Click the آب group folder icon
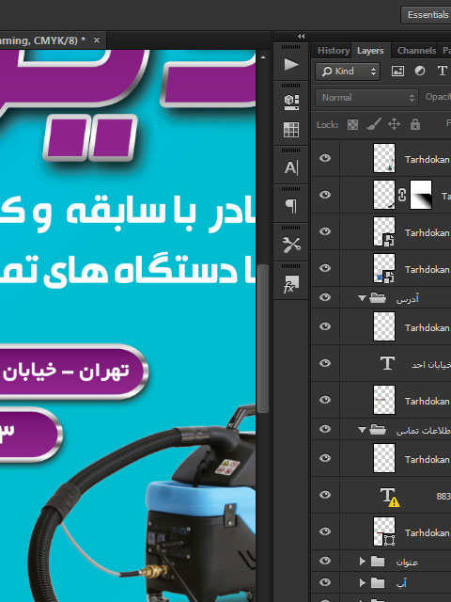The width and height of the screenshot is (451, 602). tap(378, 583)
